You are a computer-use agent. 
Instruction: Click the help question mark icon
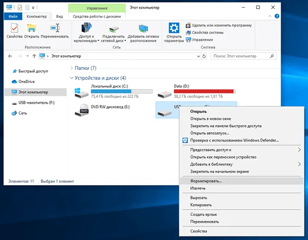277,16
